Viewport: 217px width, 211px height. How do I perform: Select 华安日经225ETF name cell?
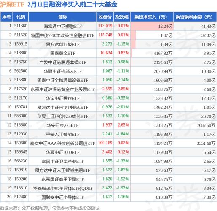[62, 125]
